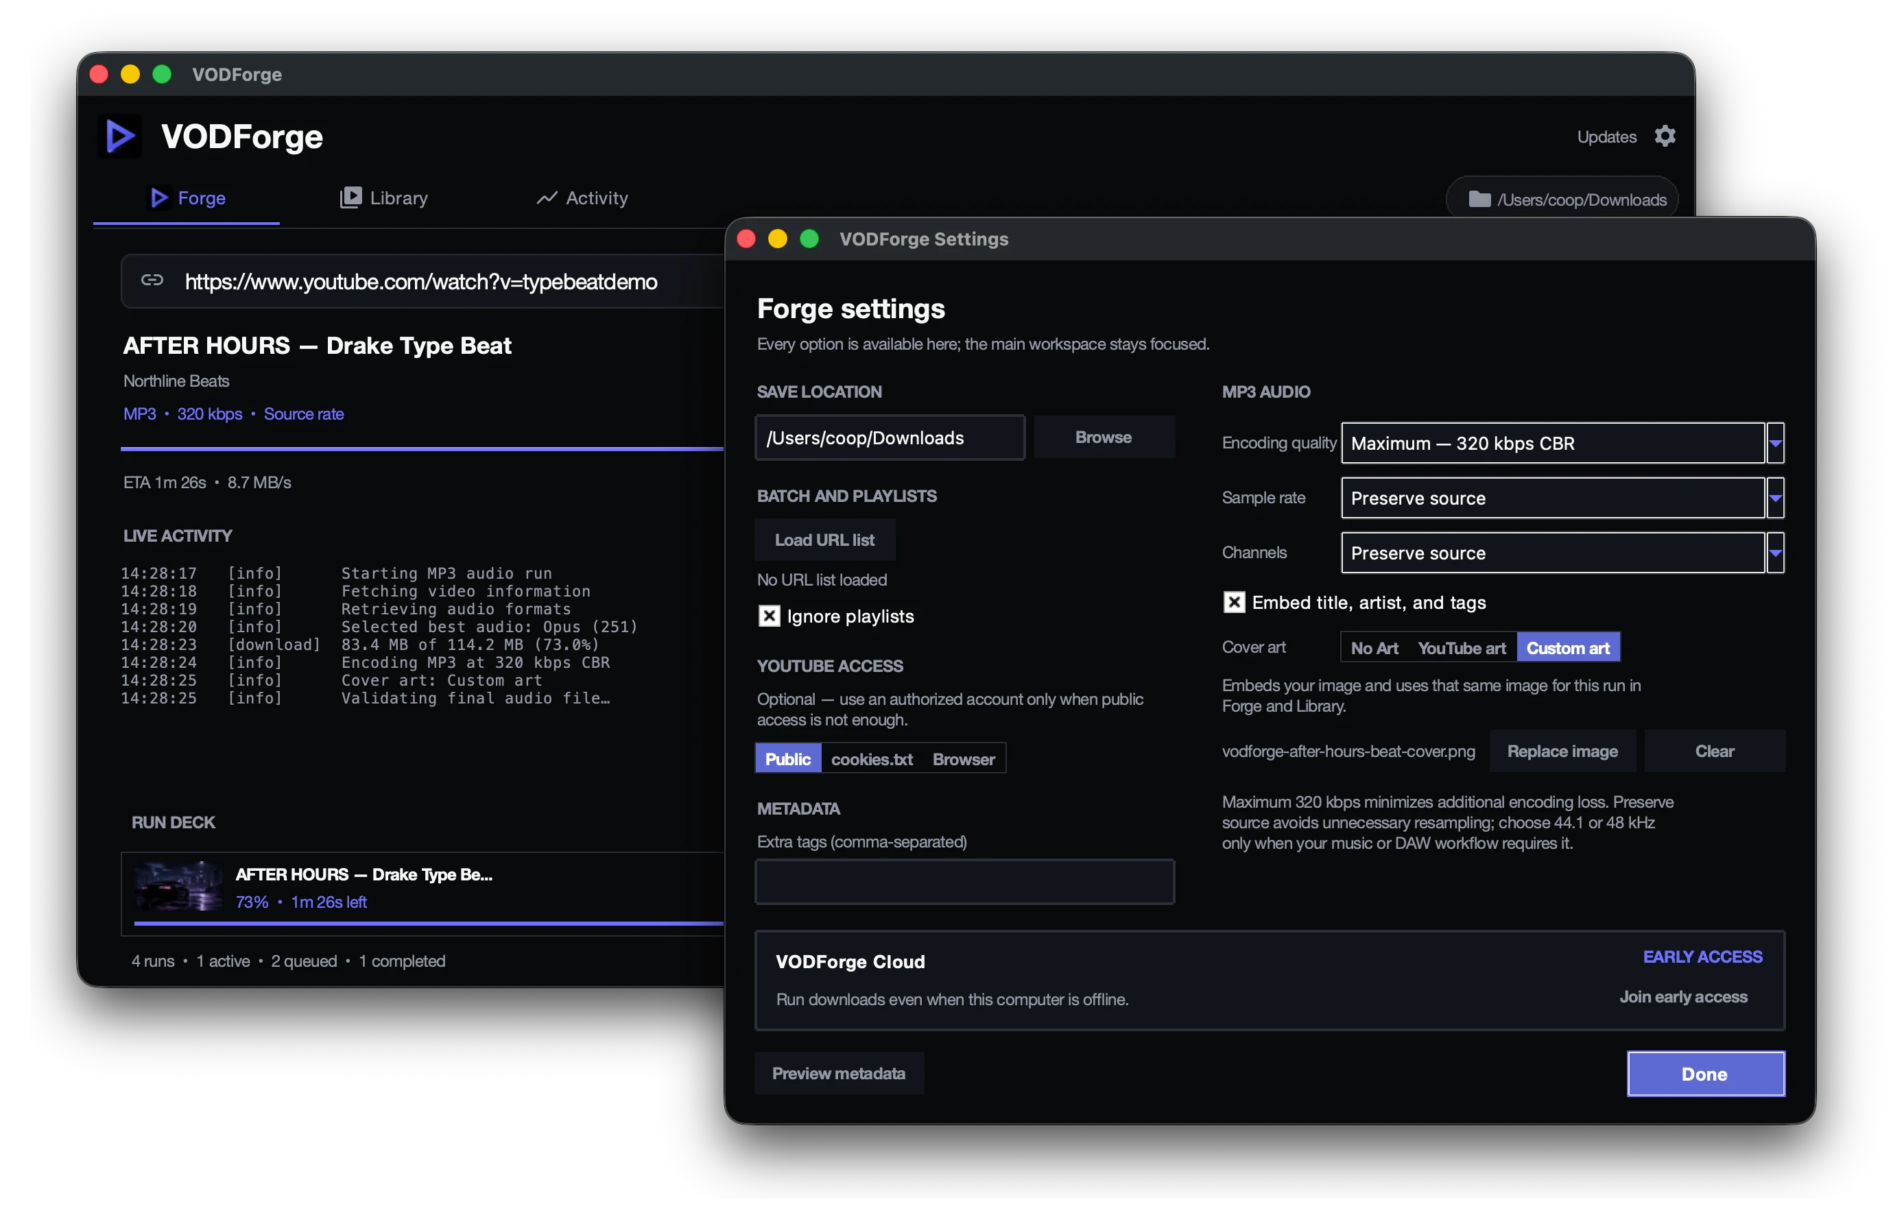Image resolution: width=1893 pixels, height=1226 pixels.
Task: Click the 'MP3 • 320 kbps • Source rate' line
Action: tap(234, 413)
